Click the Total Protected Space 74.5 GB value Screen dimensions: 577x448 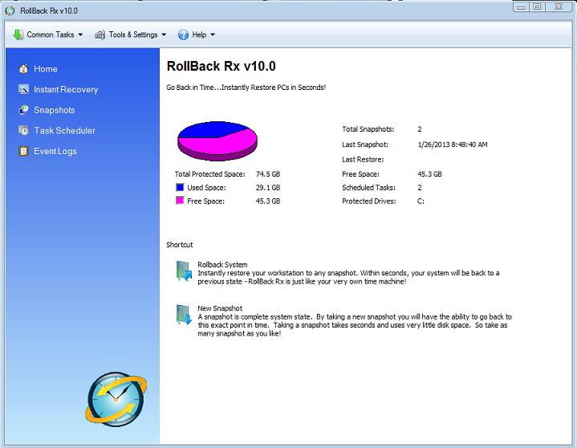[x=268, y=173]
